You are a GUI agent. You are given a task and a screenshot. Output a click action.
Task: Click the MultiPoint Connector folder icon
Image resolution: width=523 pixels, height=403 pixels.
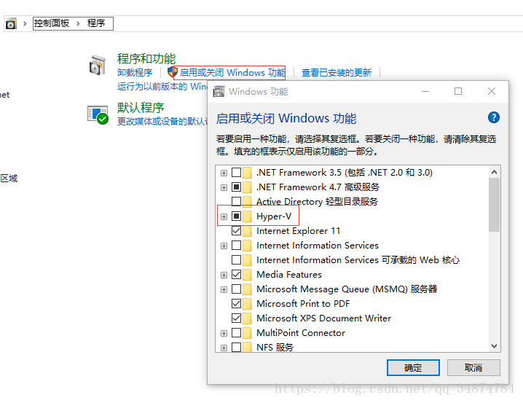(247, 332)
